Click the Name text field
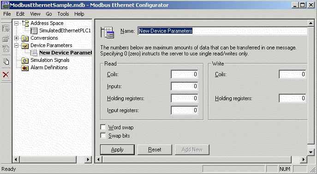The image size is (317, 174). coord(222,31)
